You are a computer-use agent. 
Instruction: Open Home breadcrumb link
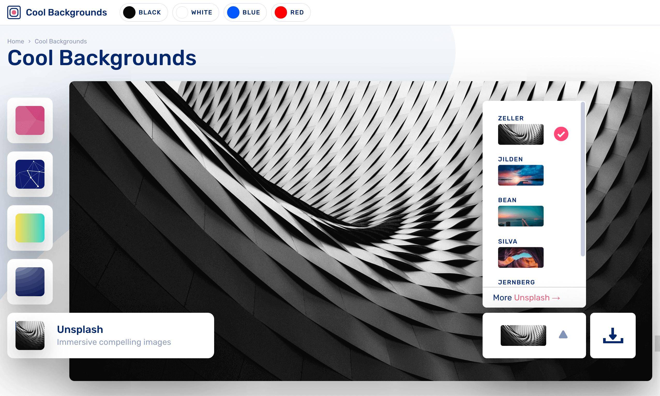click(x=16, y=41)
